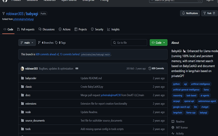Open the babycoder folder
Viewport: 218px width, 136px height.
[31, 78]
